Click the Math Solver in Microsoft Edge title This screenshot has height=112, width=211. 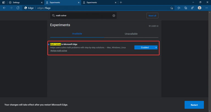coord(64,44)
